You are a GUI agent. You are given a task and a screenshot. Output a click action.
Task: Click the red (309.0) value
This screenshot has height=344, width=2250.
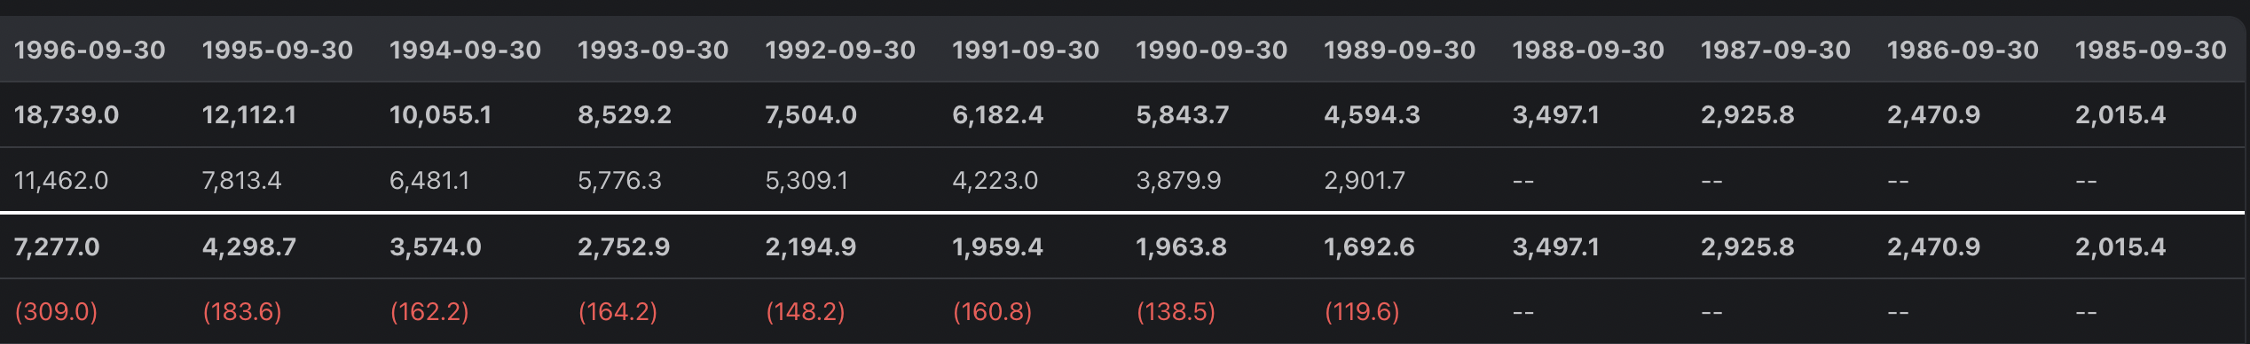tap(56, 312)
